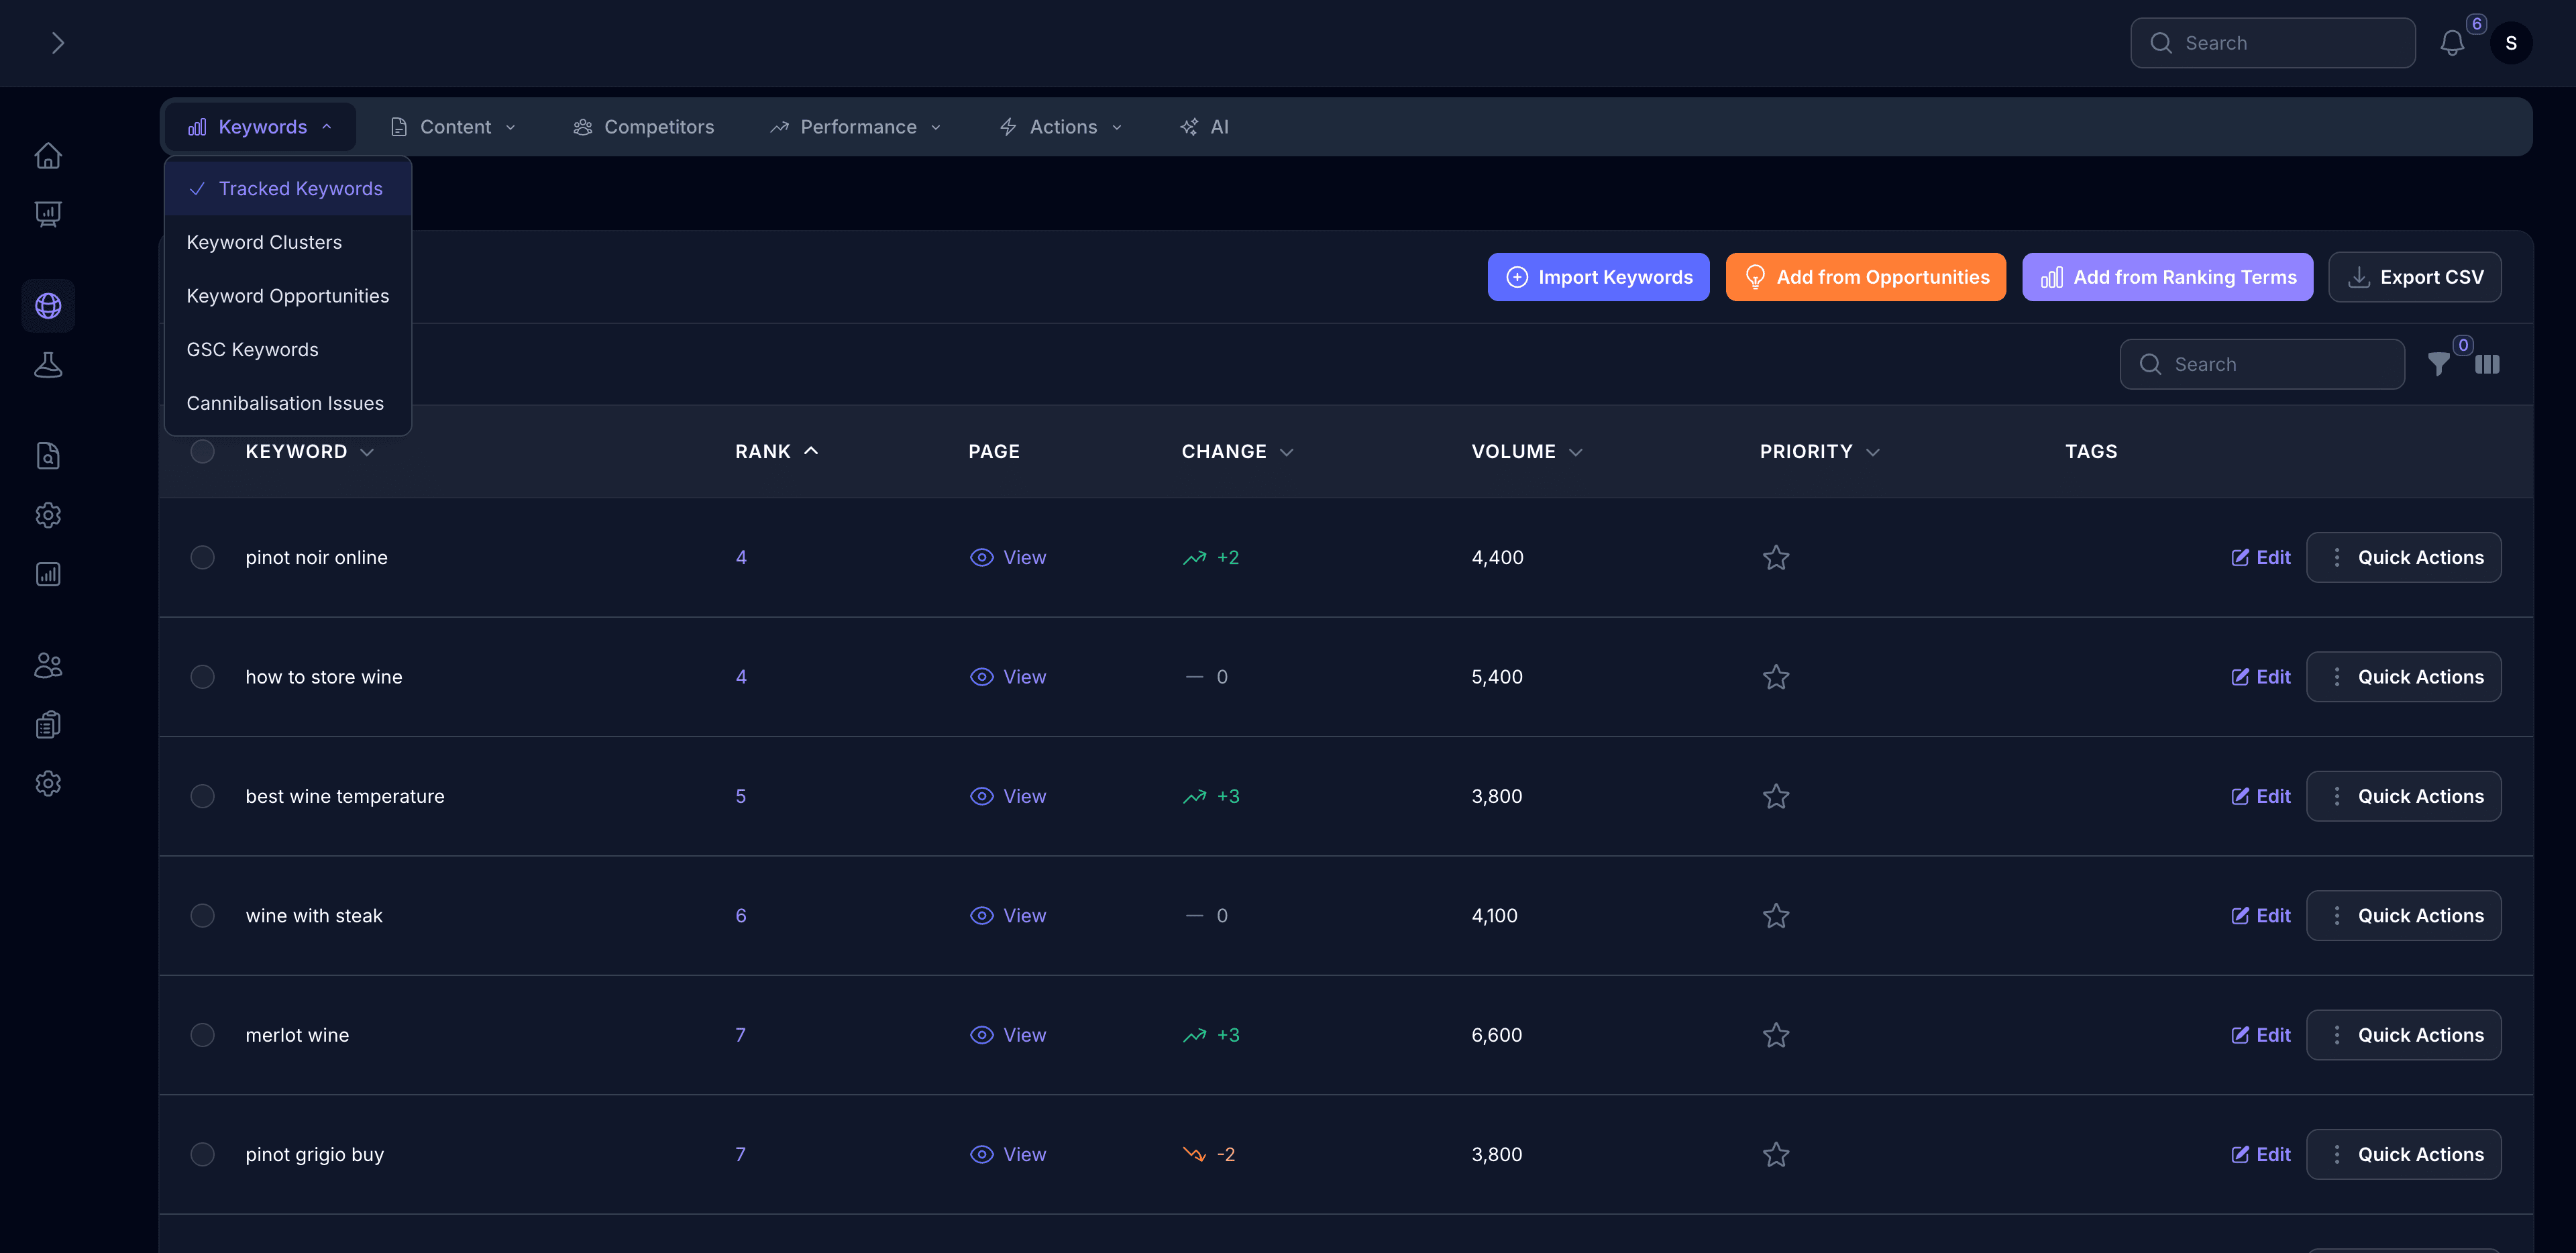Open the document search sidebar icon
2576x1253 pixels.
click(48, 456)
